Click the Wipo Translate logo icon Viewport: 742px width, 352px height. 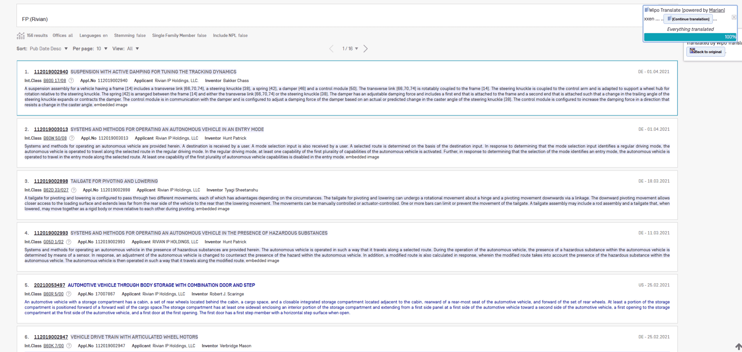[647, 10]
